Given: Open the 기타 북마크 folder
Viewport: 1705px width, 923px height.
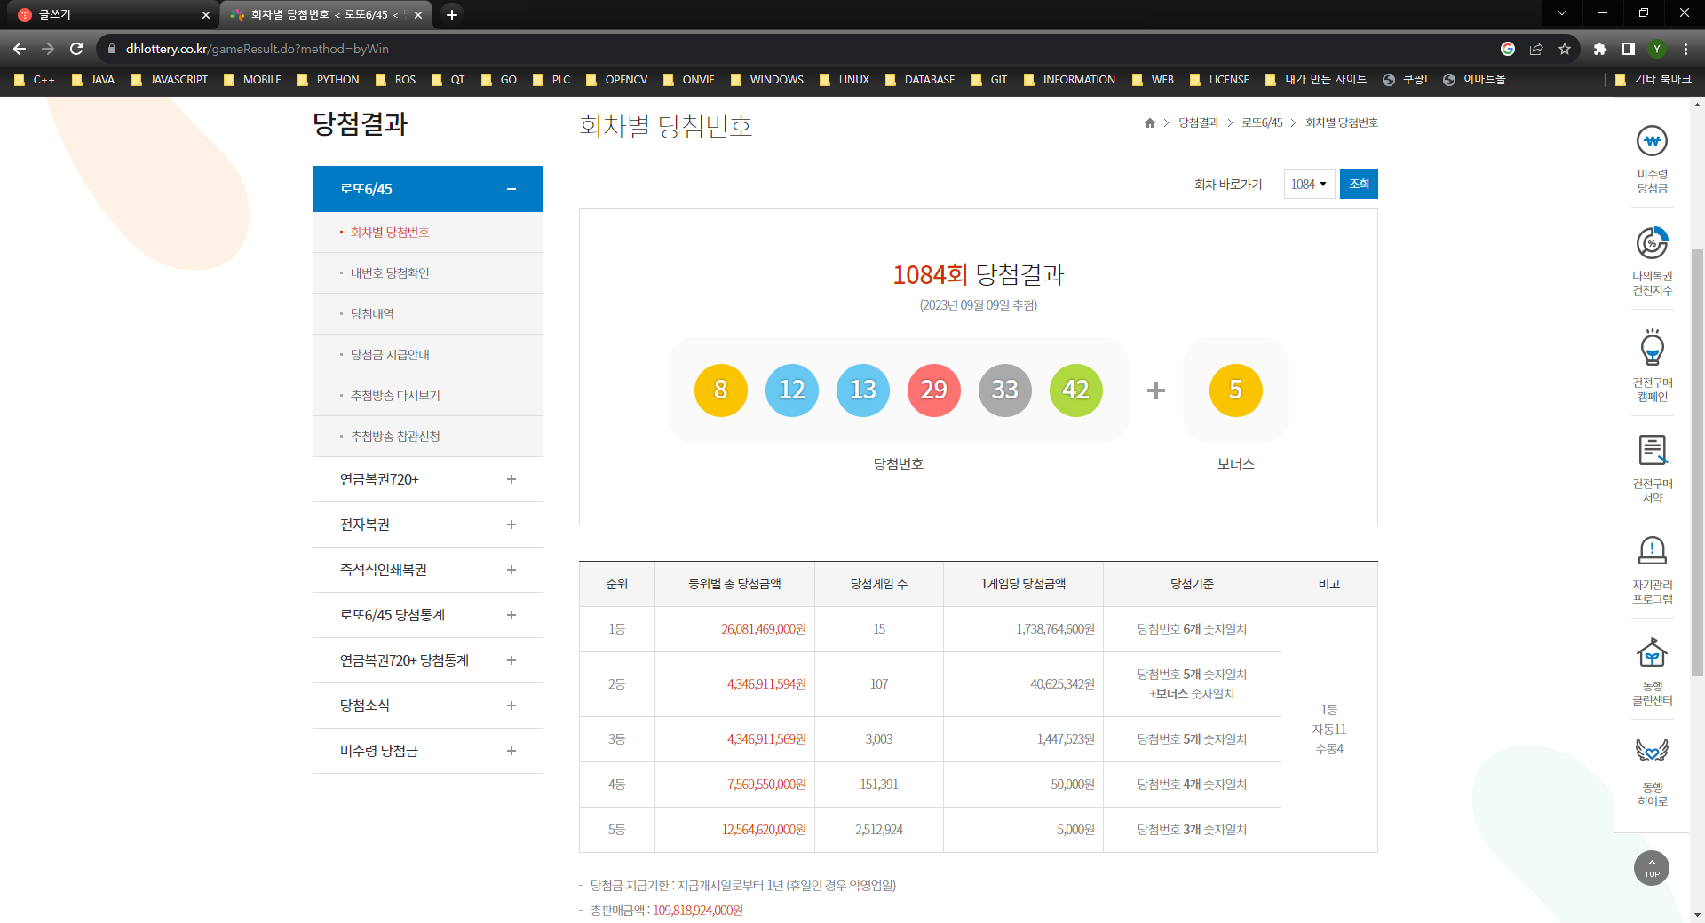Looking at the screenshot, I should (x=1653, y=79).
